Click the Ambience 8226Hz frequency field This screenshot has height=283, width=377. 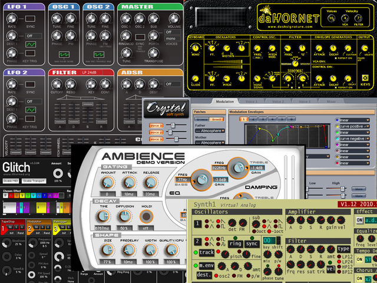pyautogui.click(x=219, y=167)
